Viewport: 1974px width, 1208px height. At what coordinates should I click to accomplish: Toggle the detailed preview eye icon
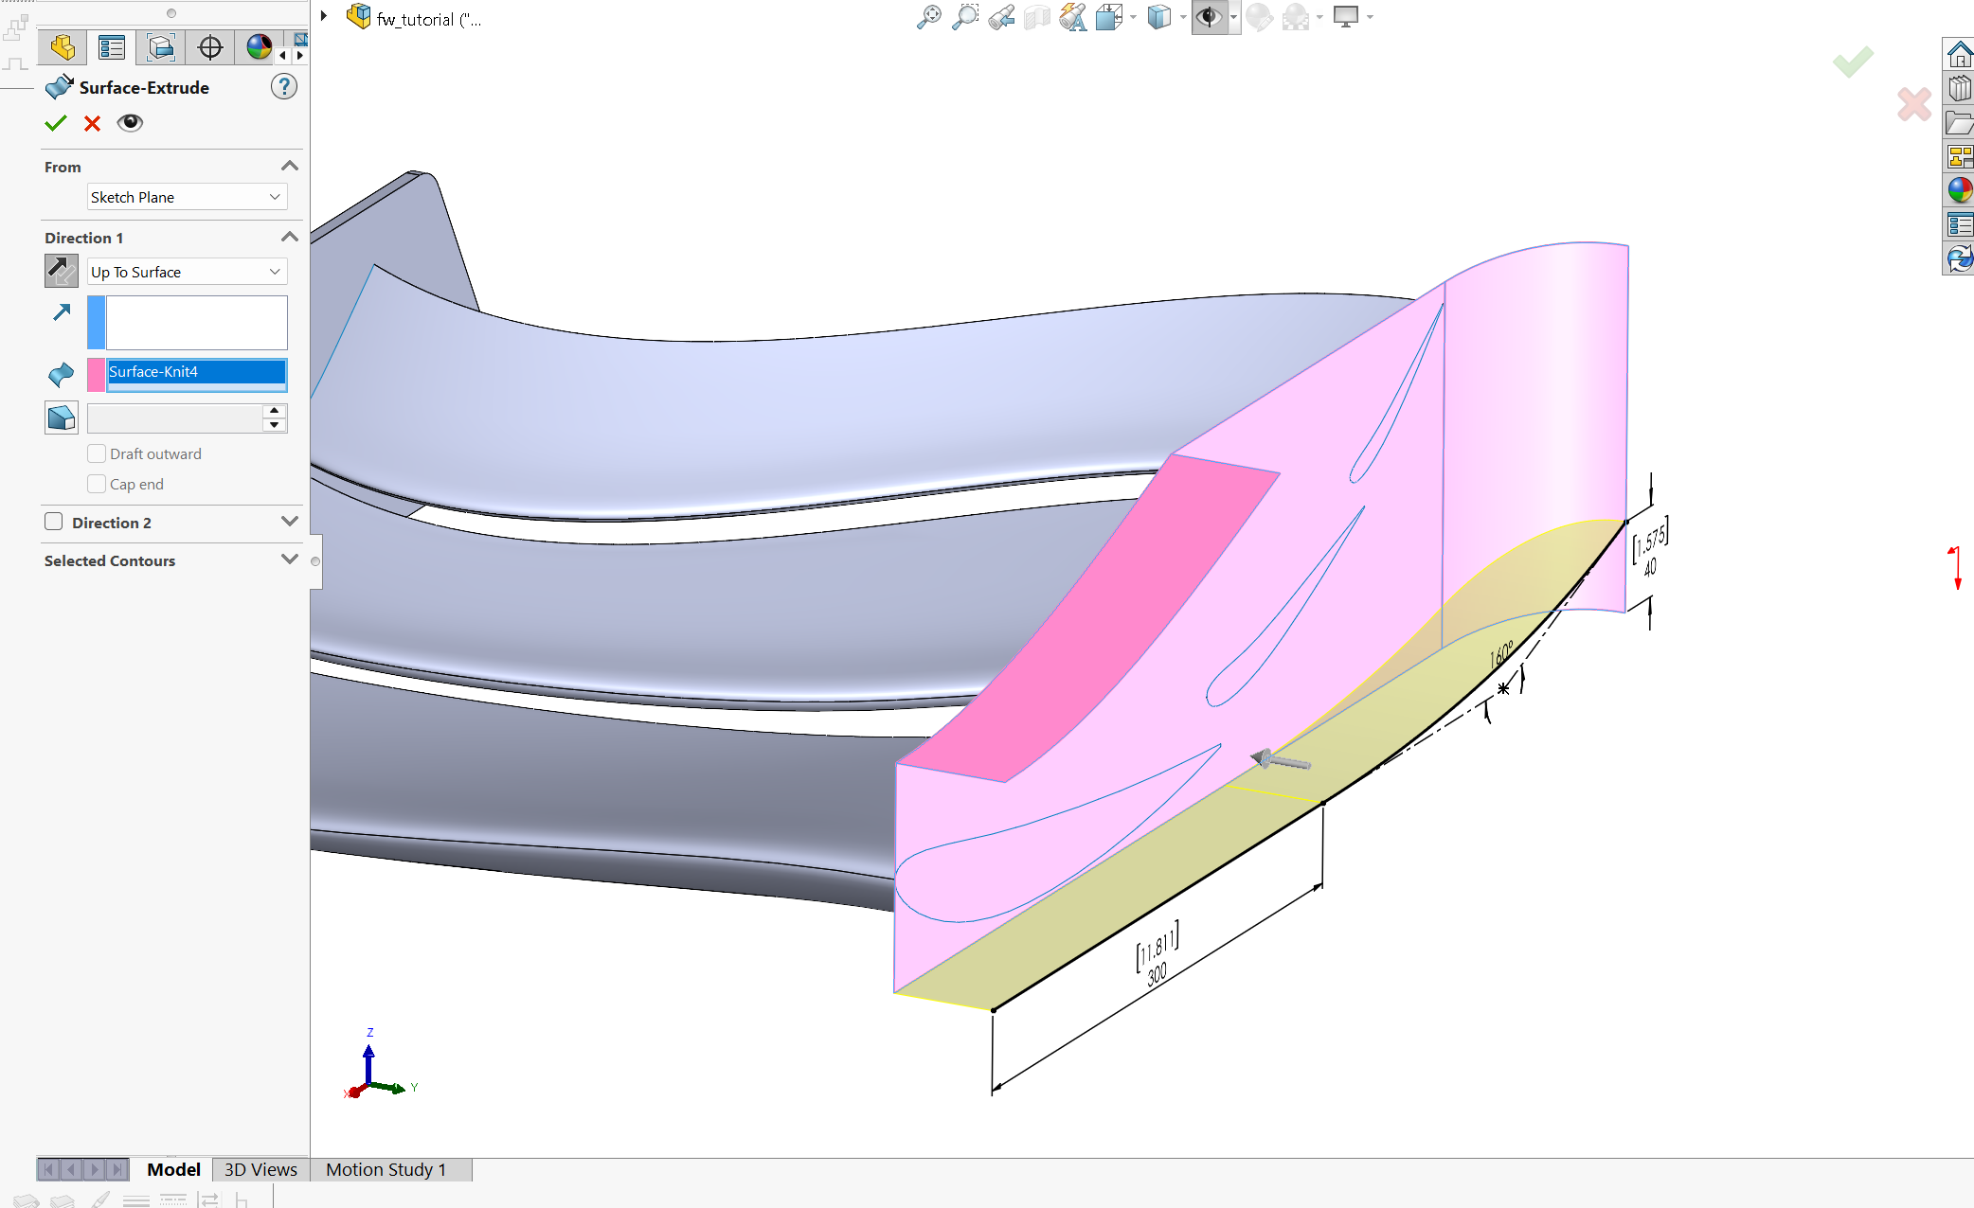pyautogui.click(x=130, y=123)
